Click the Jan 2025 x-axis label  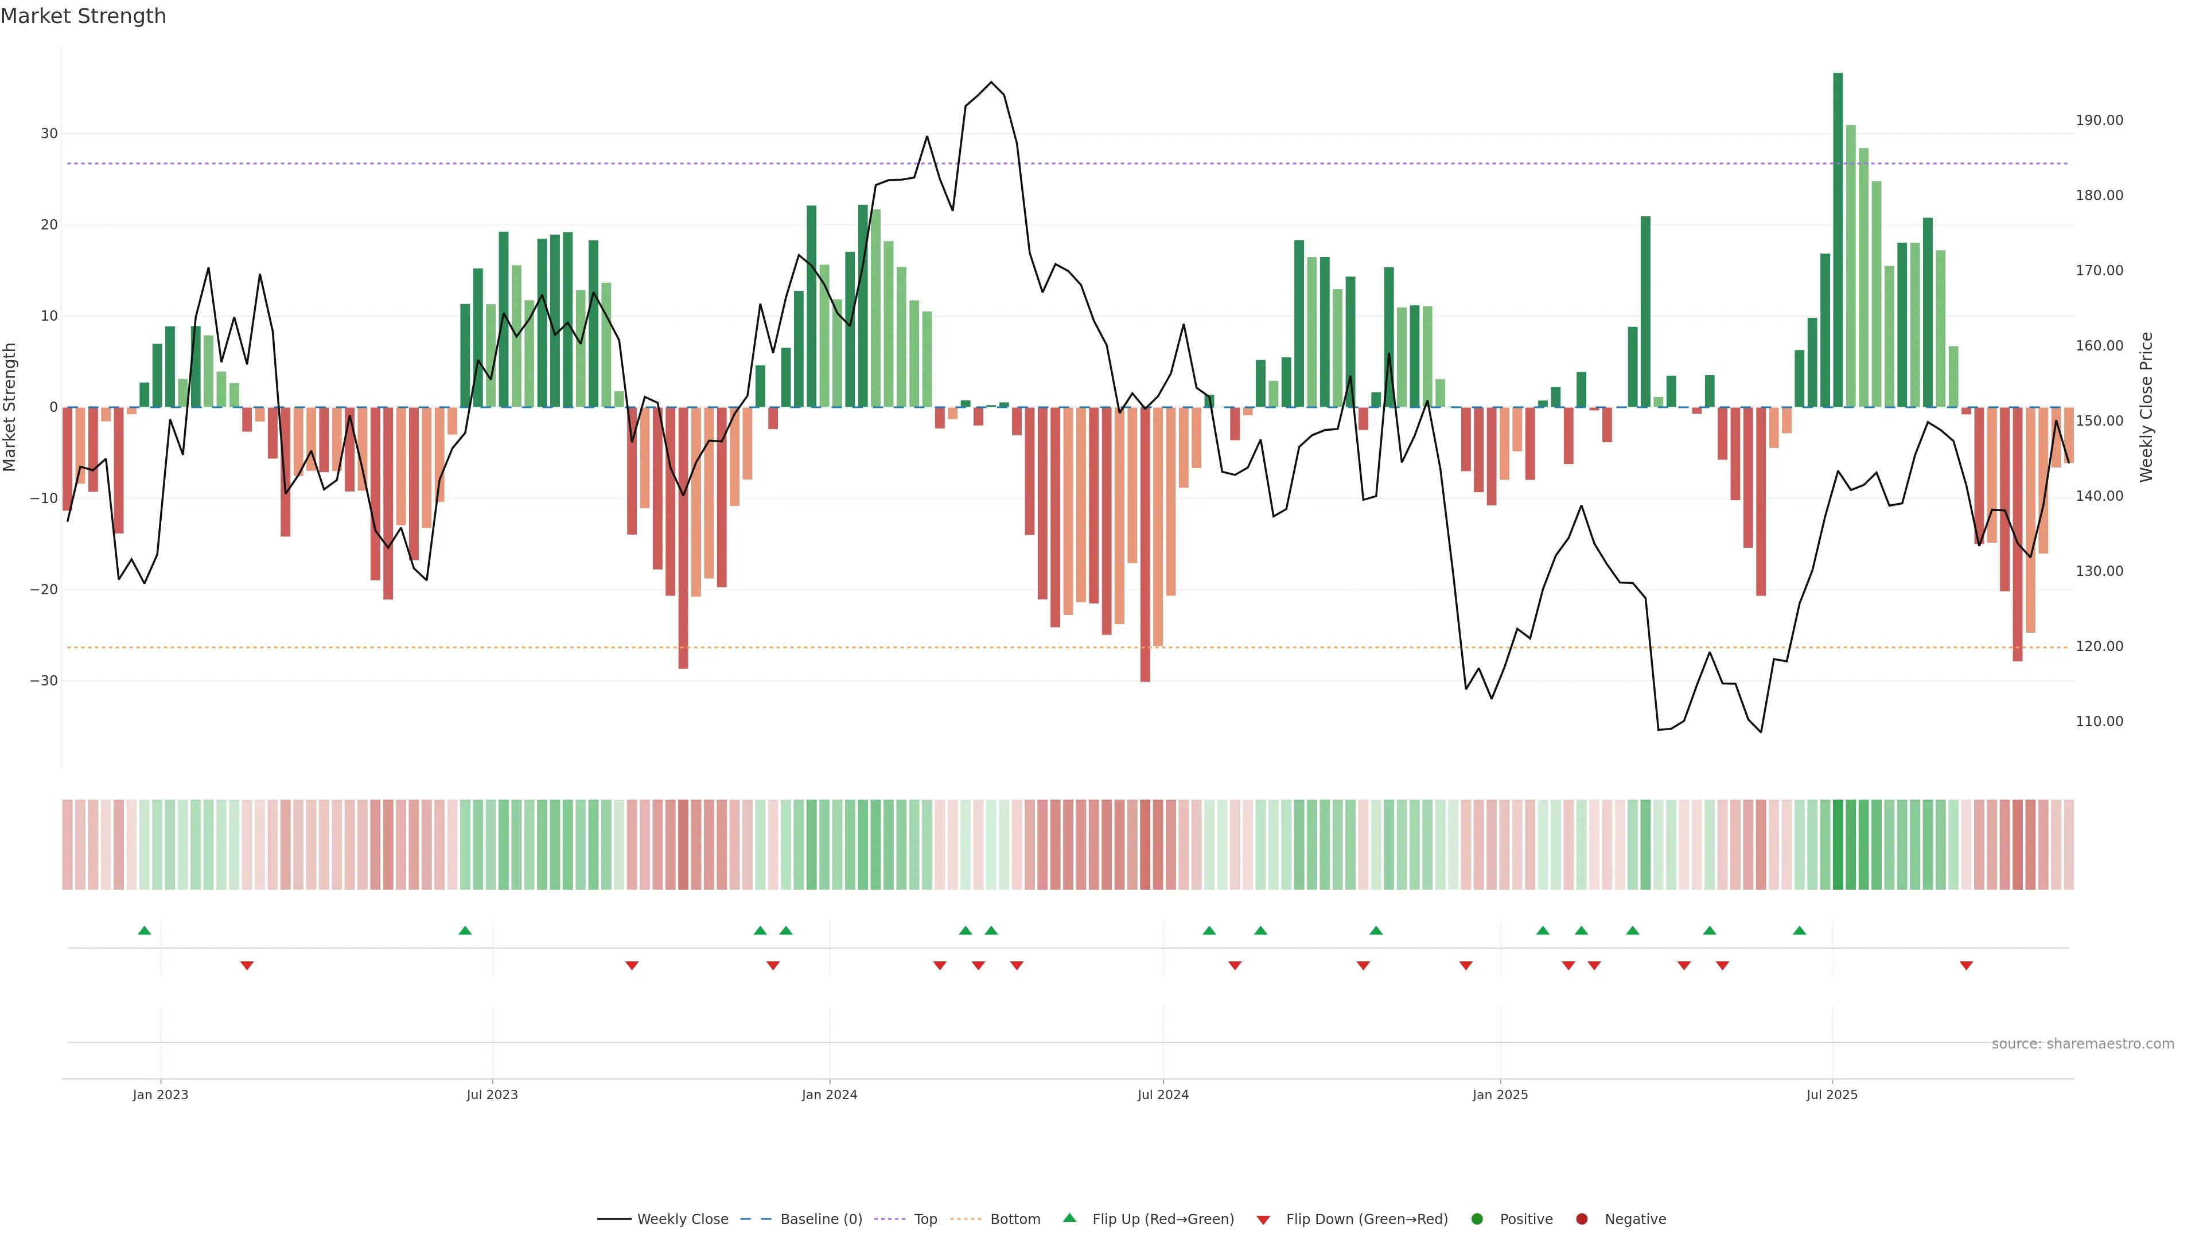pyautogui.click(x=1500, y=1094)
